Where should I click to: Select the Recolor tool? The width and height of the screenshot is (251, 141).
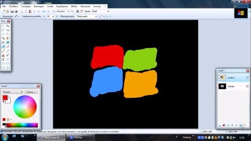tap(7, 55)
